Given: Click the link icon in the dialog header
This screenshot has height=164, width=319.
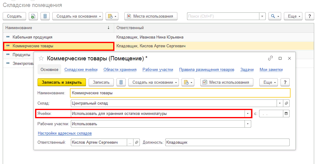Looking at the screenshot, I should [270, 58].
